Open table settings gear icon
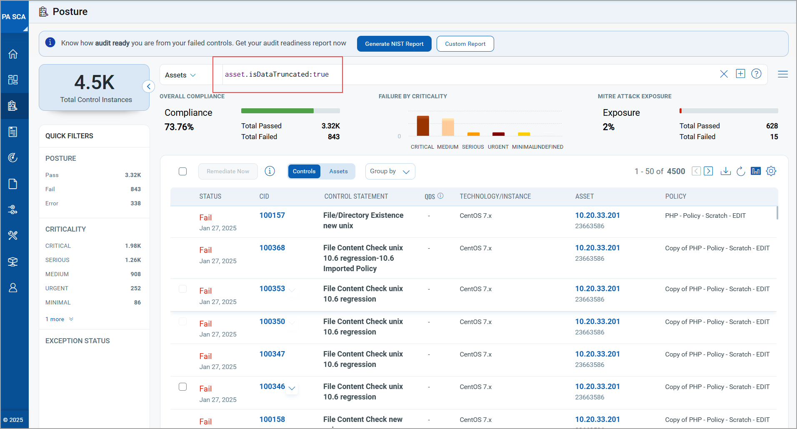The height and width of the screenshot is (429, 797). [771, 171]
